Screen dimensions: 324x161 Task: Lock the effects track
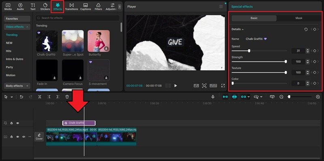[x=12, y=123]
